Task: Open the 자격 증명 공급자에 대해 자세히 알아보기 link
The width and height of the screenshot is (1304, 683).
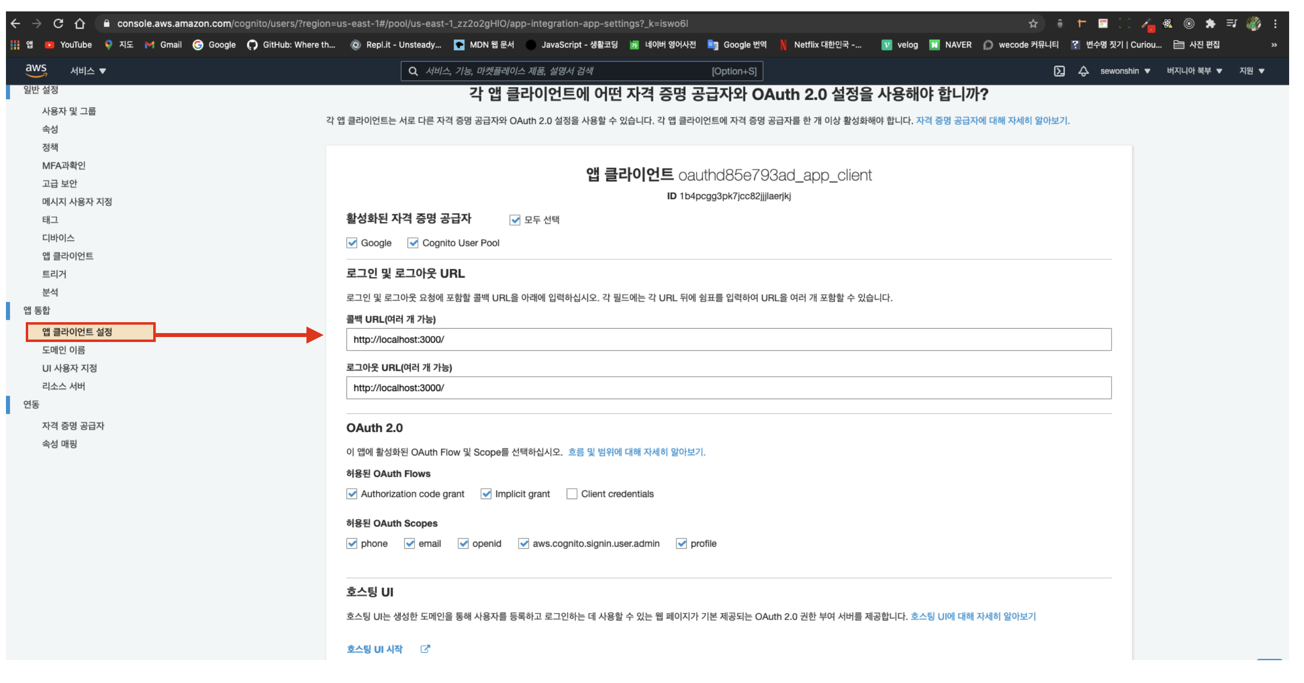Action: pos(992,120)
